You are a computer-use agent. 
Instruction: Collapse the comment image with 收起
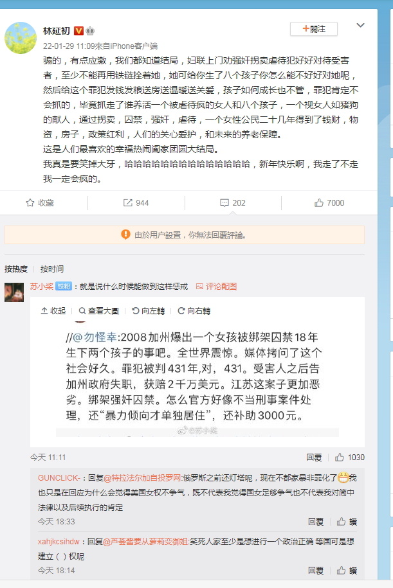pos(53,310)
